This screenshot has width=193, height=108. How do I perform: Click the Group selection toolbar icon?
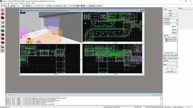point(27,6)
